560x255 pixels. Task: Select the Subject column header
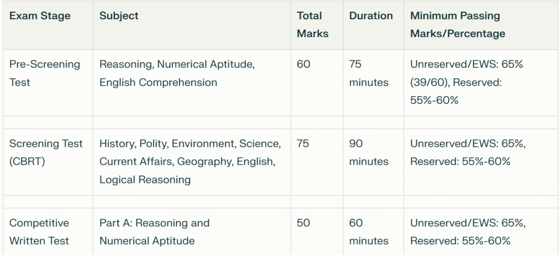pyautogui.click(x=192, y=25)
